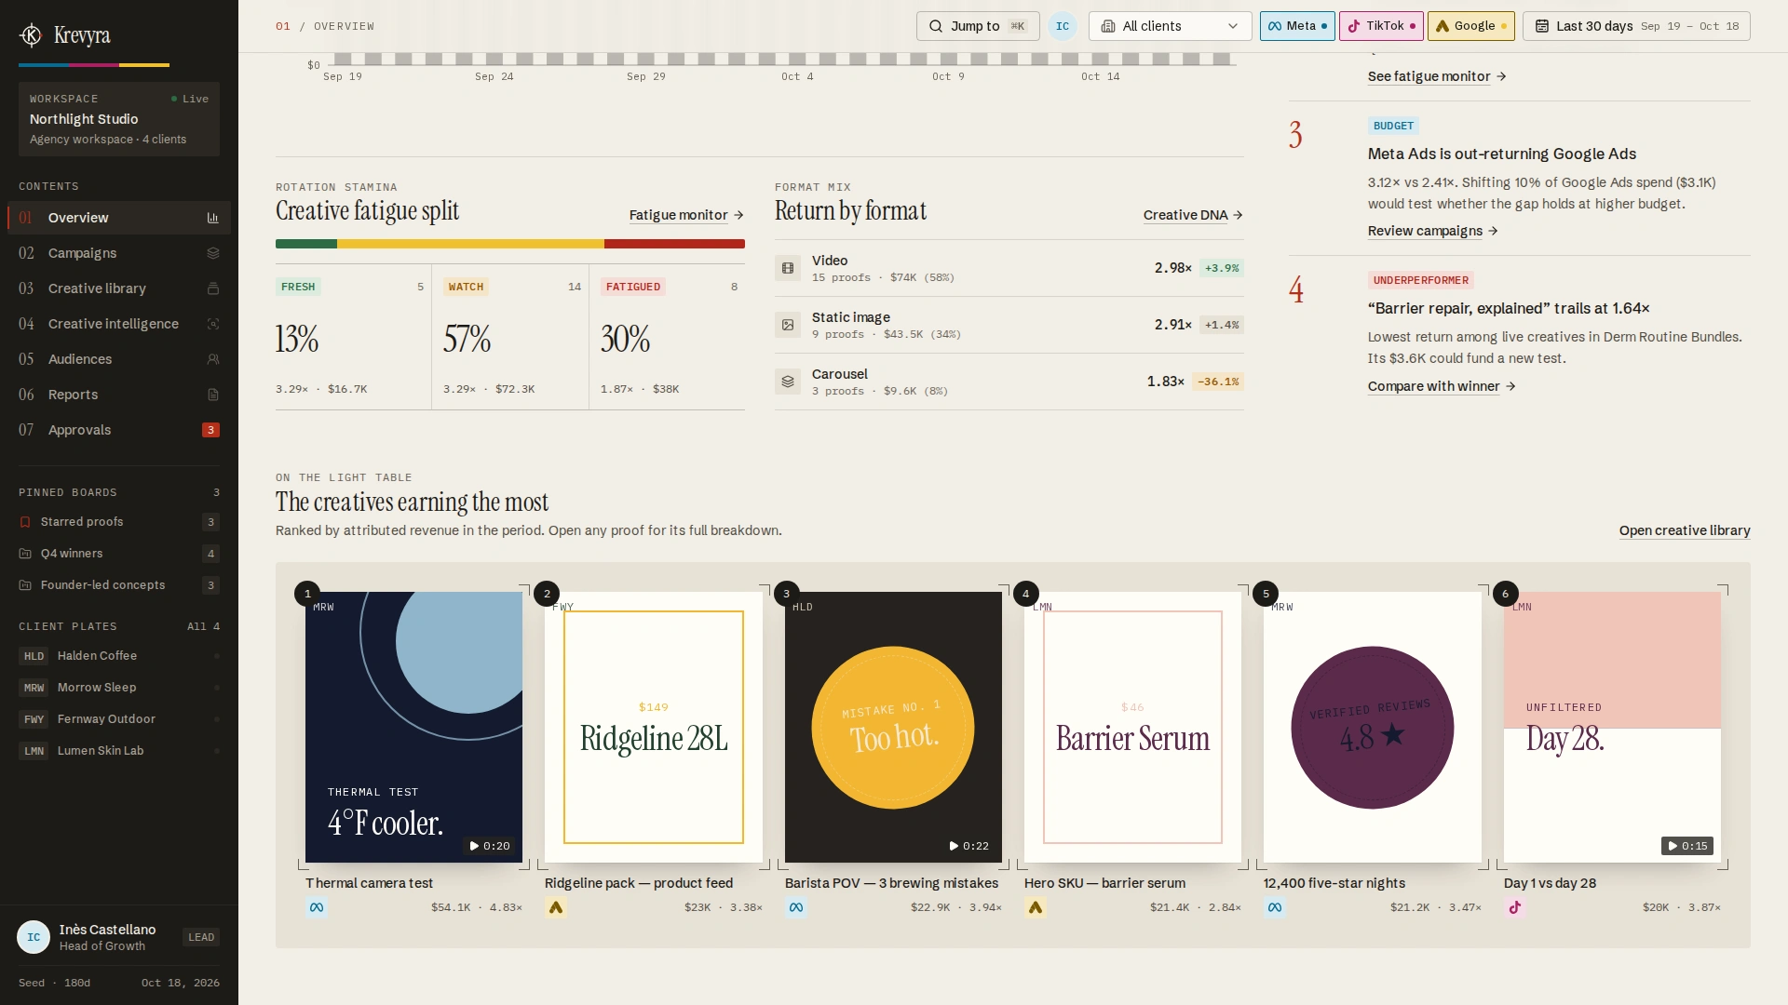Select Fernway Outdoor client plate
Image resolution: width=1788 pixels, height=1005 pixels.
(x=119, y=719)
